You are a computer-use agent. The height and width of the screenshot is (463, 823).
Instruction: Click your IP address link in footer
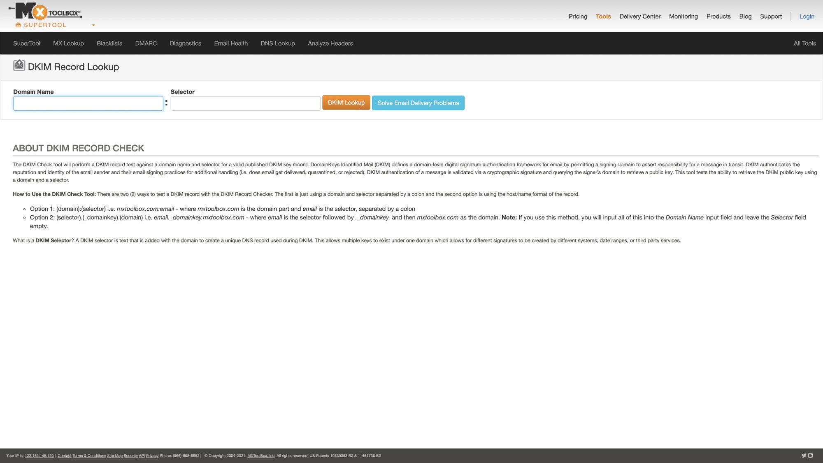point(39,456)
